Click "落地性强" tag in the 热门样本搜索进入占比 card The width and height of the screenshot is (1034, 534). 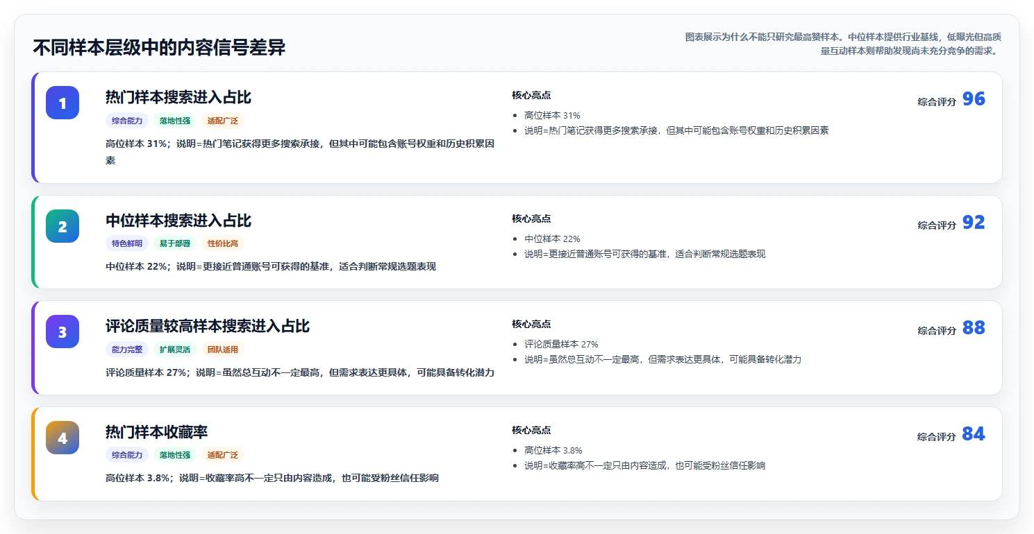coord(175,121)
